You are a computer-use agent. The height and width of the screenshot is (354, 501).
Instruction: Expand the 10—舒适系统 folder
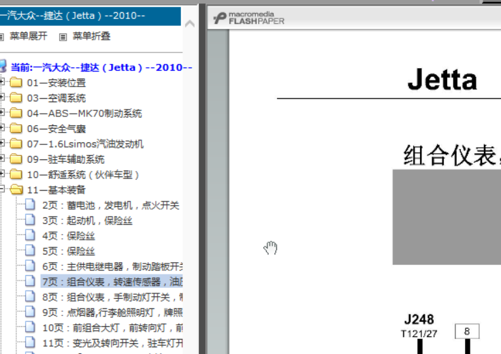point(2,174)
